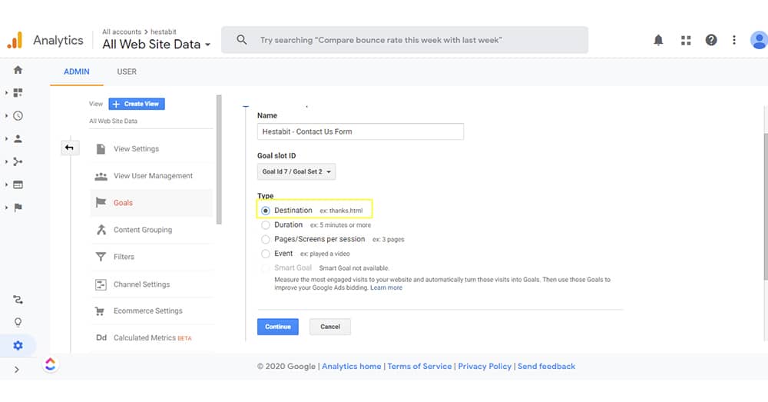Open Behavior sidebar icon
768x402 pixels.
tap(18, 184)
